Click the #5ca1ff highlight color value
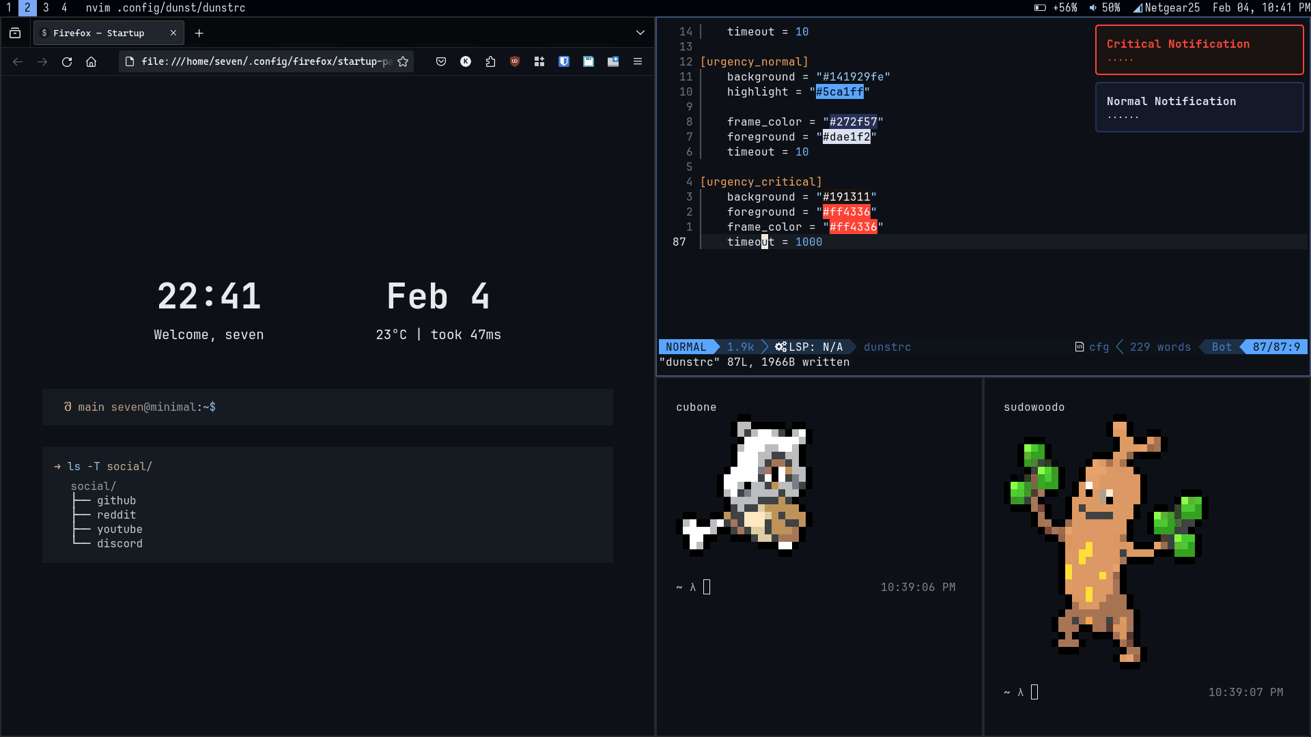Screen dimensions: 1311x737 pyautogui.click(x=840, y=92)
